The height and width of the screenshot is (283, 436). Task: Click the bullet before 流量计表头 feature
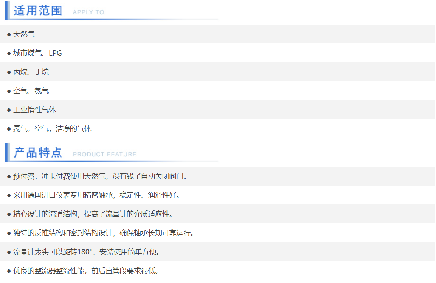[x=9, y=252]
